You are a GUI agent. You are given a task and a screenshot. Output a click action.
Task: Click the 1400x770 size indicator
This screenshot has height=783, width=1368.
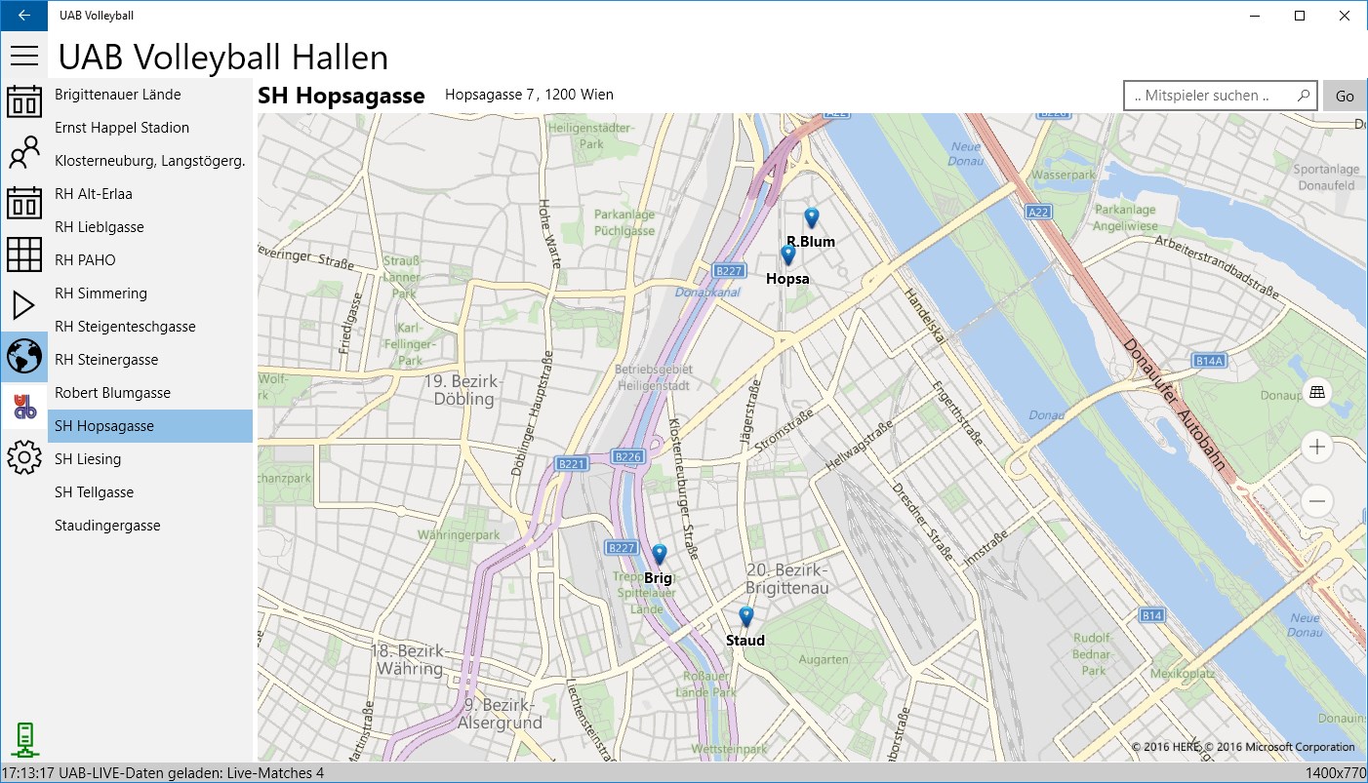[1336, 773]
